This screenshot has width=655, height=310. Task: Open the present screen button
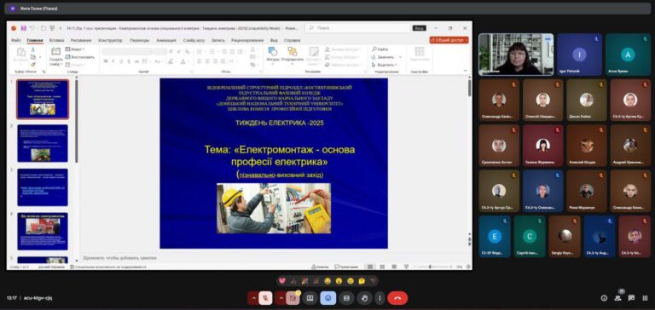point(310,298)
